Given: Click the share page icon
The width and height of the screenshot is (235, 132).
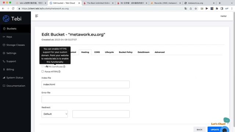Looking at the screenshot, I should pyautogui.click(x=191, y=8).
